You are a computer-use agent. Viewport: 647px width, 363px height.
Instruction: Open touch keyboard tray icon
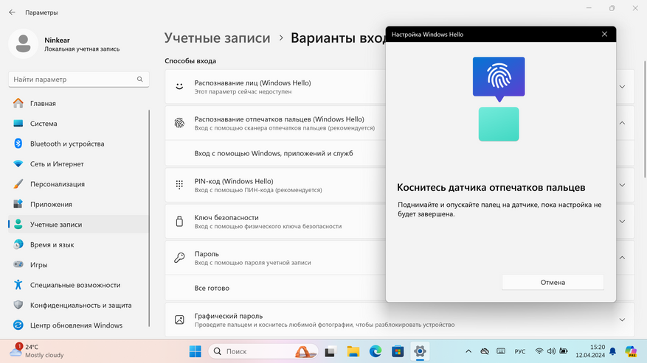click(501, 351)
